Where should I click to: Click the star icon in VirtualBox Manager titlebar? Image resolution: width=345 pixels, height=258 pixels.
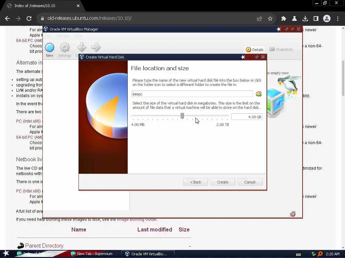point(279,29)
